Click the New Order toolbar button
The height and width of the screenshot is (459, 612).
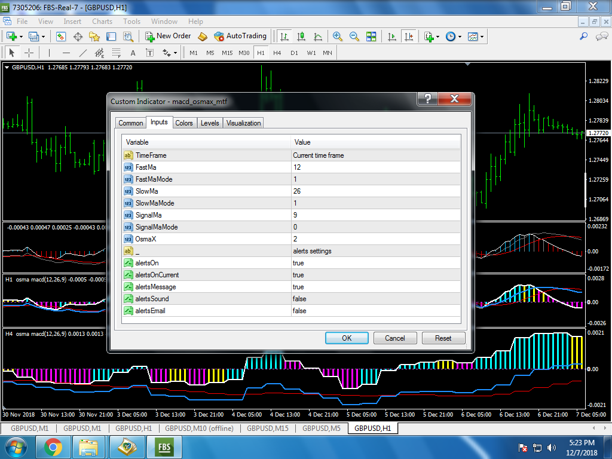pyautogui.click(x=168, y=36)
